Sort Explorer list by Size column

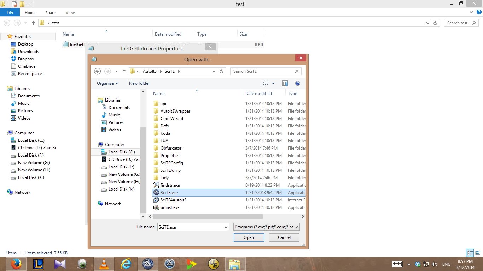[251, 34]
